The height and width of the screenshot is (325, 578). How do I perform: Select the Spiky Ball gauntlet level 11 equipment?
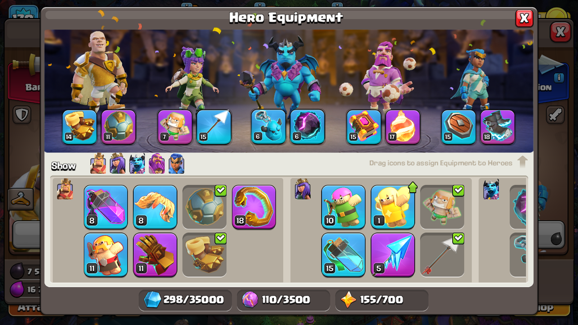click(155, 255)
